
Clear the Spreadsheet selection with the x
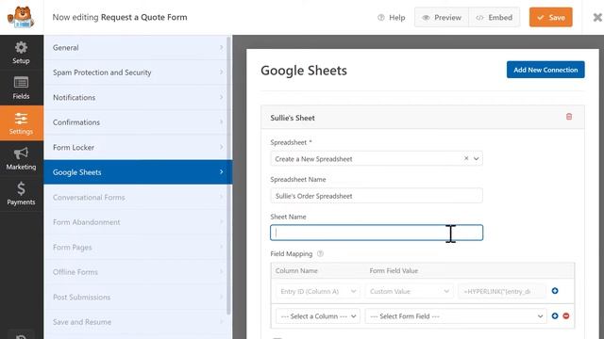(x=466, y=158)
